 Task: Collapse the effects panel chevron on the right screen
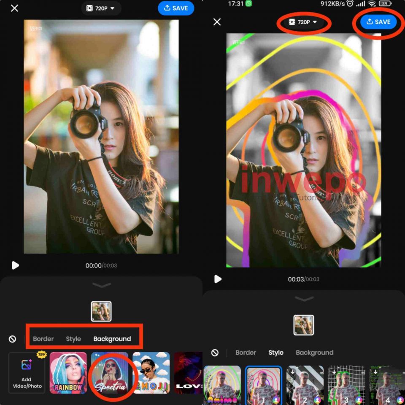(304, 299)
